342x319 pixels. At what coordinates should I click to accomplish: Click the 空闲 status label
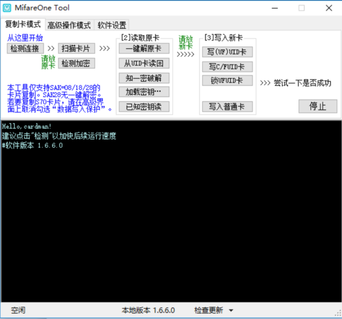[18, 310]
